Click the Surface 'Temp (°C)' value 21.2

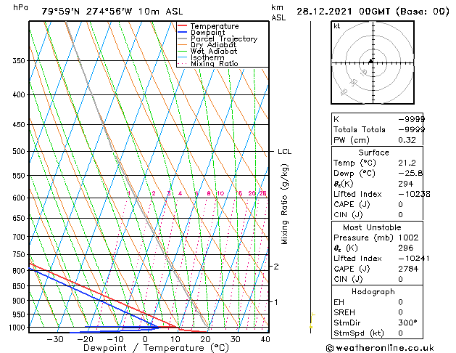tap(407, 163)
